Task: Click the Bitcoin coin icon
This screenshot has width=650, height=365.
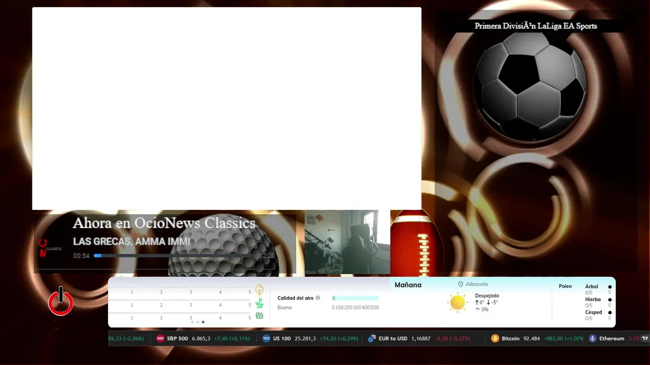Action: 495,339
